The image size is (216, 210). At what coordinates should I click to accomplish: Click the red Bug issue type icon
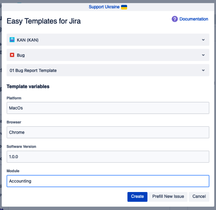(12, 55)
